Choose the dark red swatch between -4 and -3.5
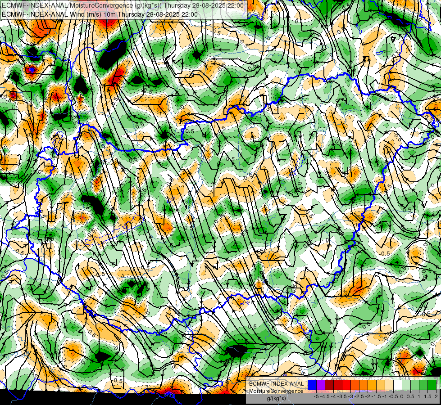The width and height of the screenshot is (441, 405). click(x=338, y=385)
